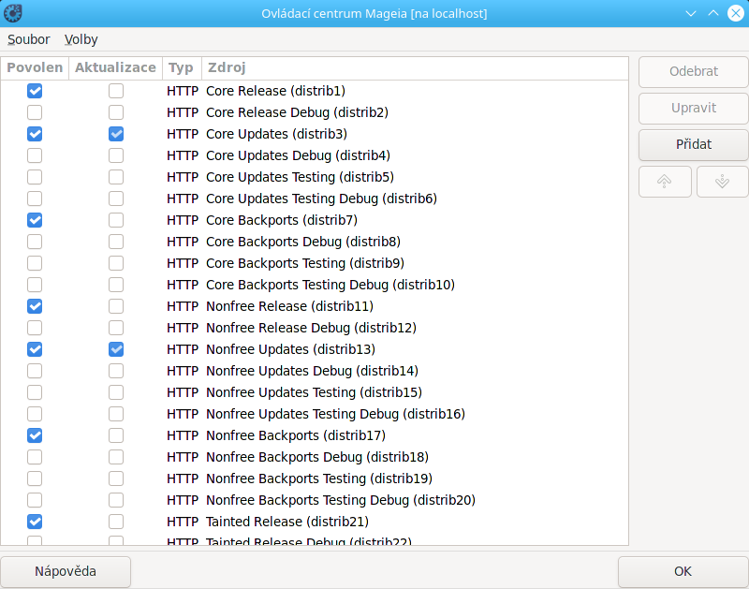Disable Povolen for Nonfree Backports (distrib17)
The width and height of the screenshot is (749, 589).
pyautogui.click(x=35, y=435)
